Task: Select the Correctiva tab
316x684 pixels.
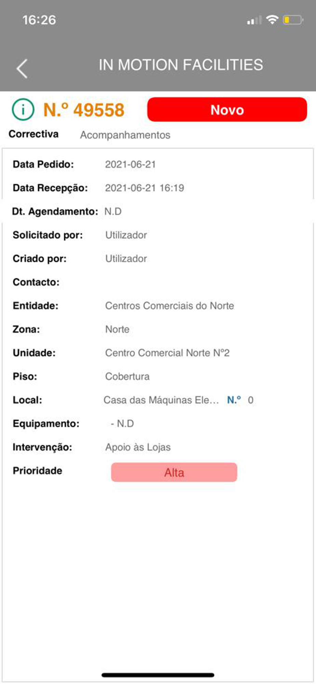Action: click(34, 134)
